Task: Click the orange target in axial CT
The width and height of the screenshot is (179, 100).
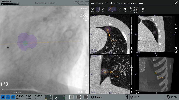Action: pyautogui.click(x=107, y=30)
